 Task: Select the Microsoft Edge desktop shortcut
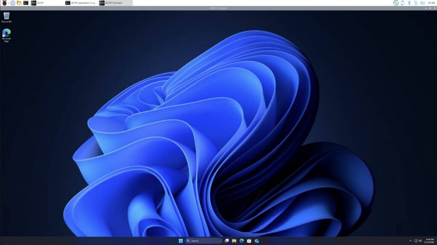pos(6,35)
